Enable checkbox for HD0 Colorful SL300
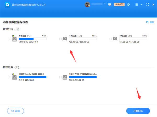The width and height of the screenshot is (157, 117). coord(10,77)
